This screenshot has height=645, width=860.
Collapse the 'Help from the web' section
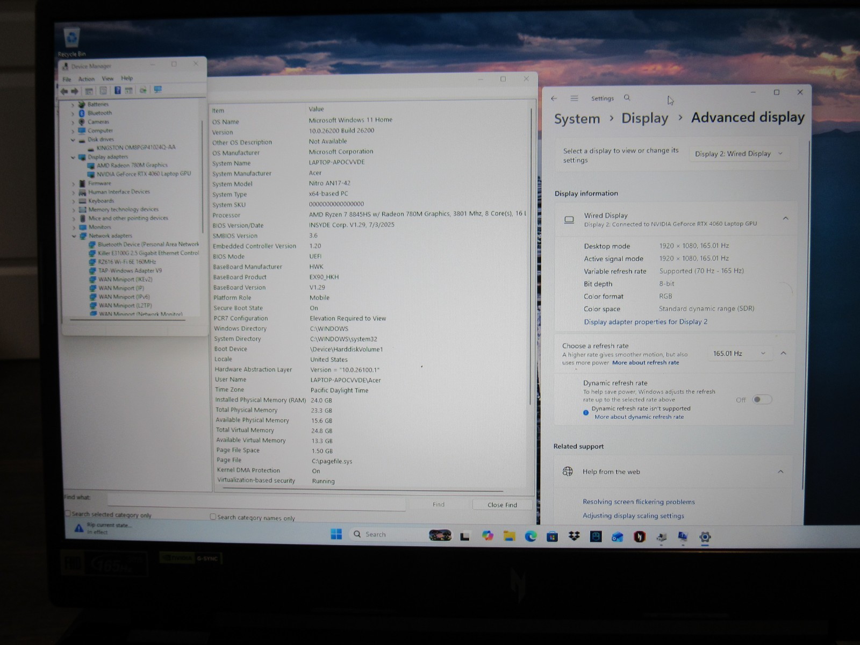(x=780, y=471)
